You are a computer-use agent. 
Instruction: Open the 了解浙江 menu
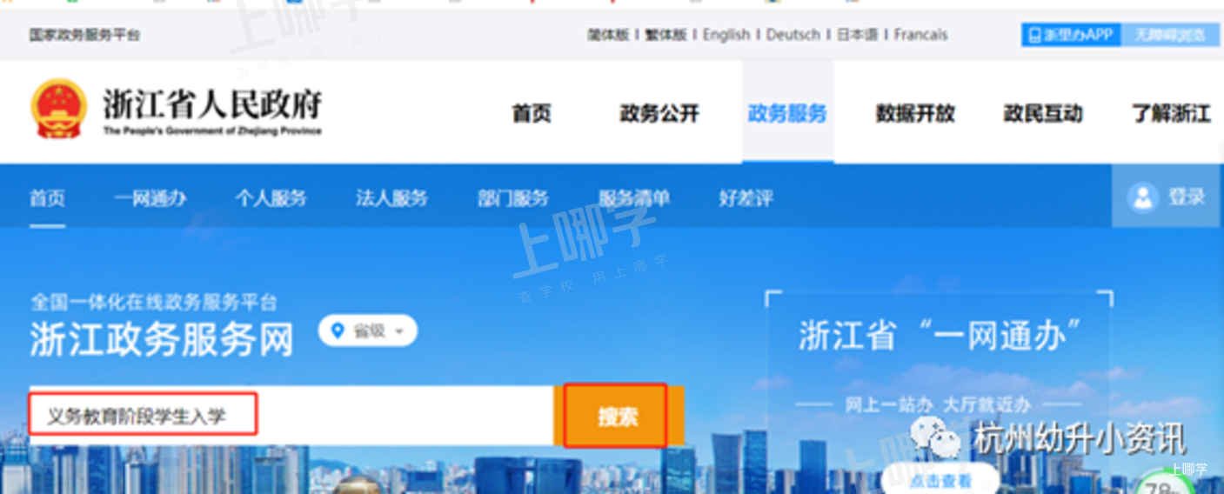[1171, 113]
